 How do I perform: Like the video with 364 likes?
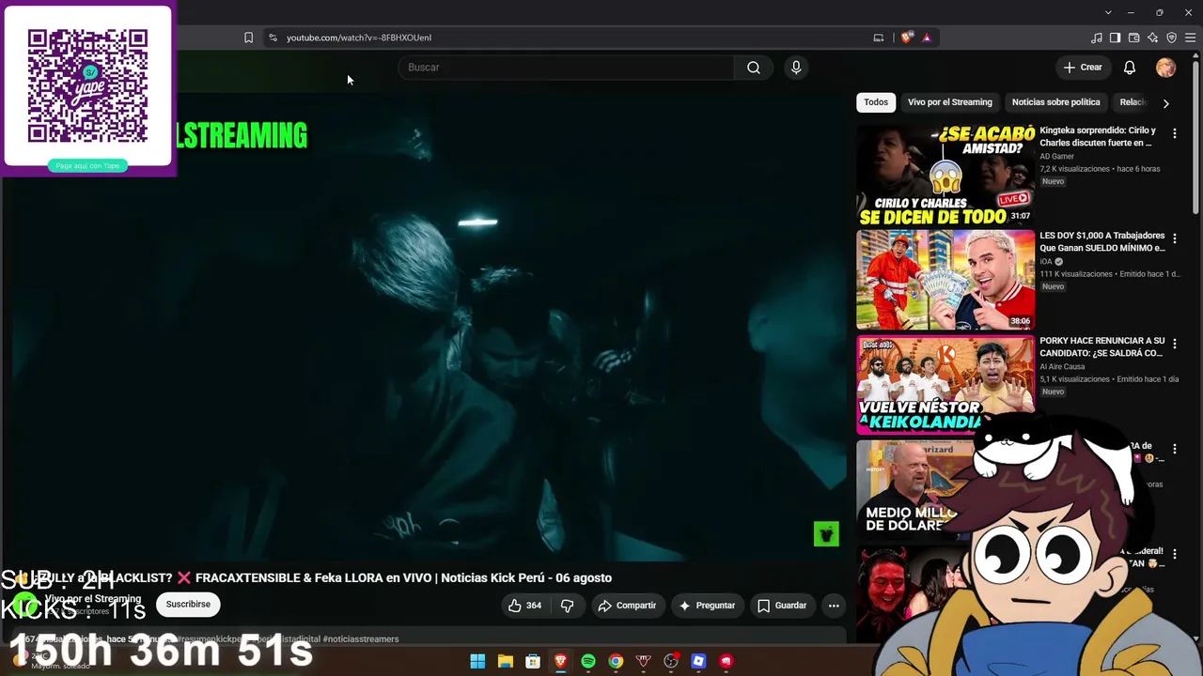524,606
